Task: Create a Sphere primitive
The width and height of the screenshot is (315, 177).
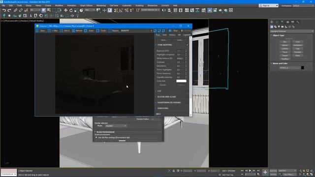Action: (285, 45)
